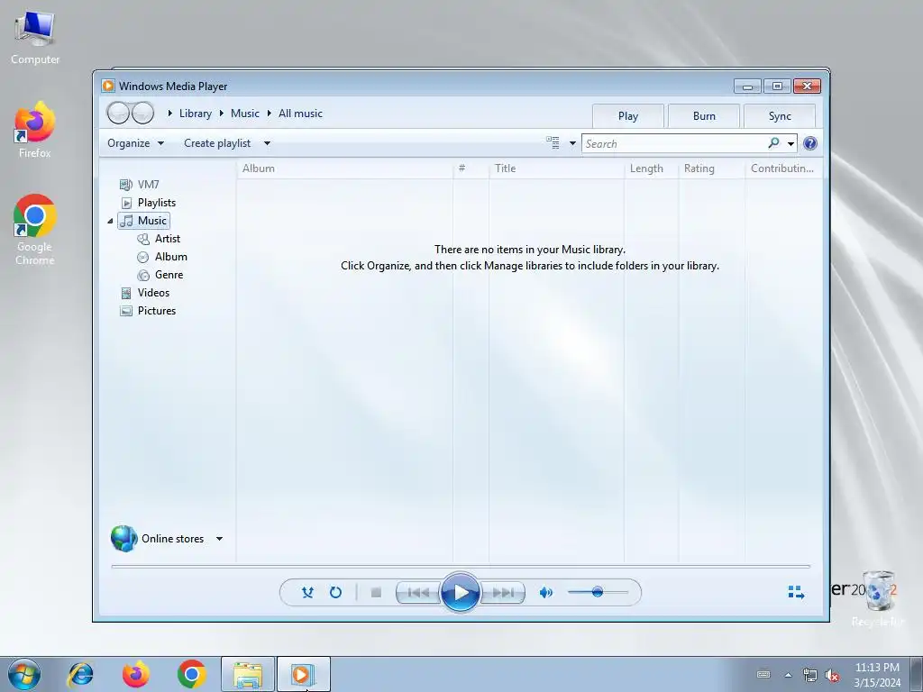Sort by the Album column header
The width and height of the screenshot is (923, 692).
pyautogui.click(x=344, y=168)
